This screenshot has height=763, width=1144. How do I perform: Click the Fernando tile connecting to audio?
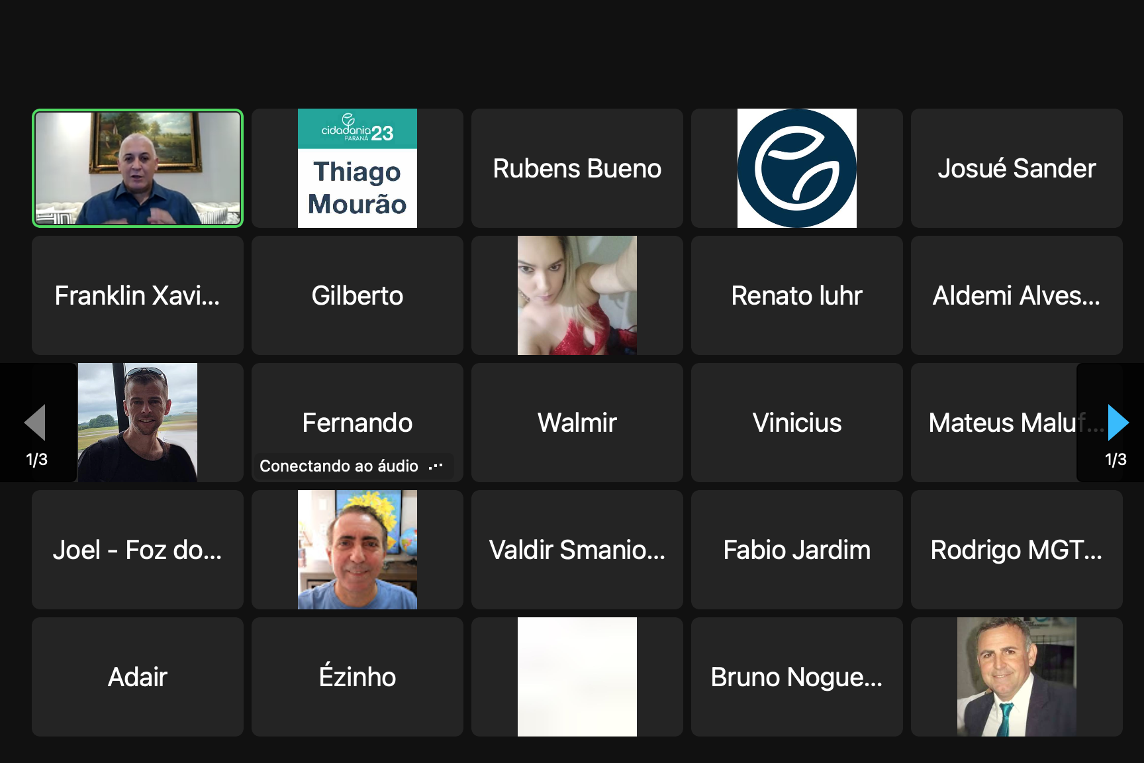[358, 423]
